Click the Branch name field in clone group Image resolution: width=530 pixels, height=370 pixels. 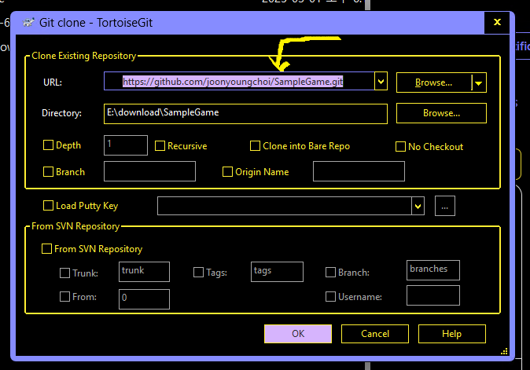click(149, 171)
